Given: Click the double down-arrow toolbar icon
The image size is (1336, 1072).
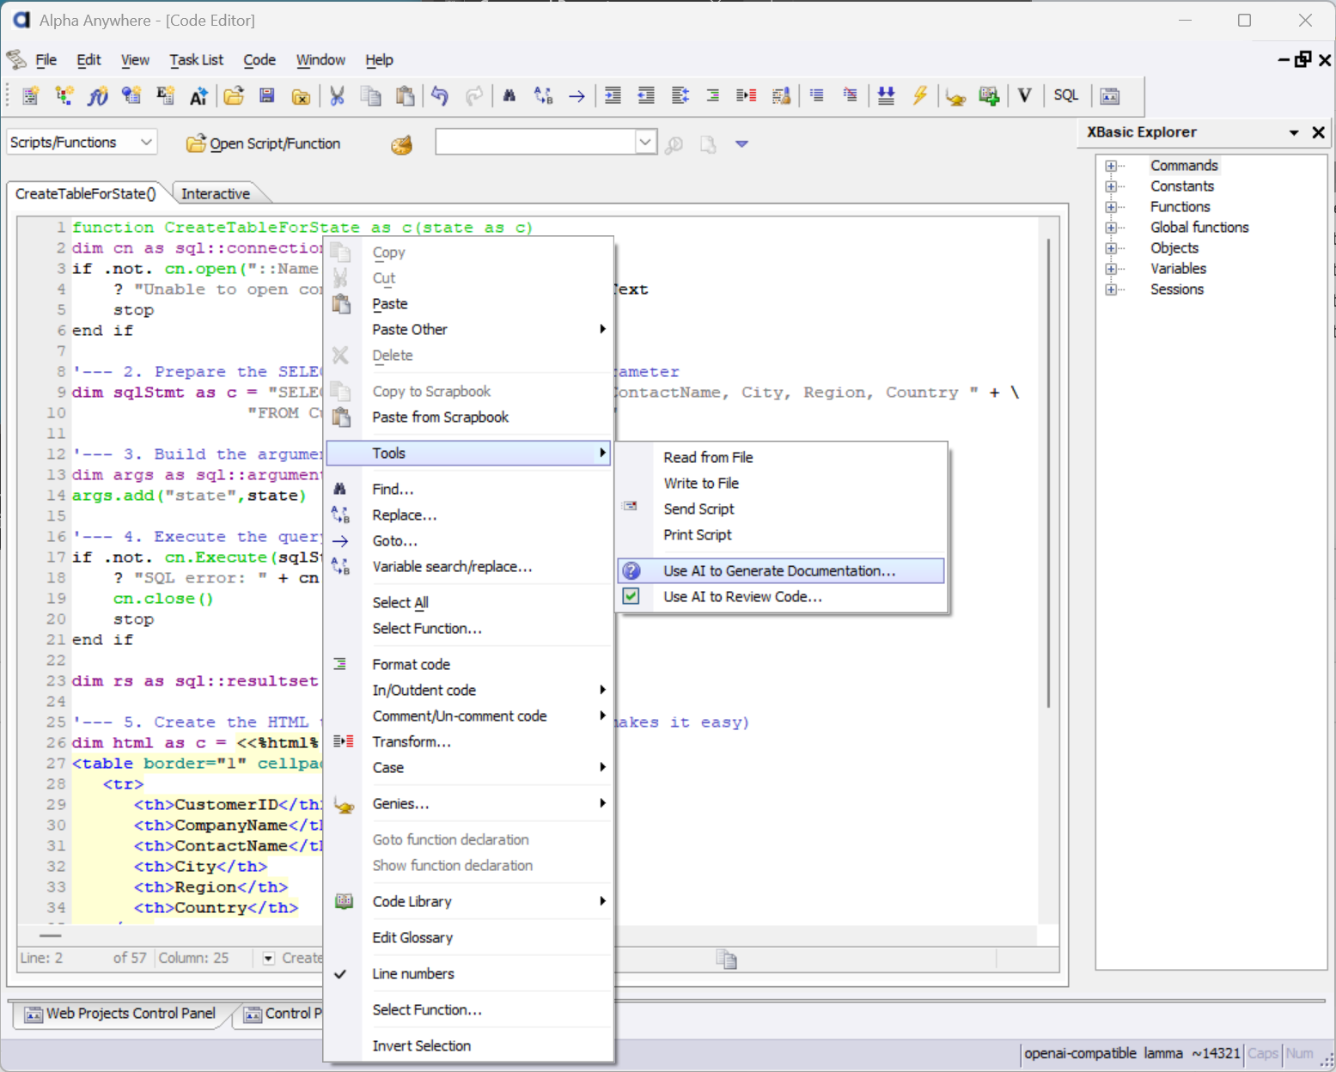Looking at the screenshot, I should tap(886, 95).
